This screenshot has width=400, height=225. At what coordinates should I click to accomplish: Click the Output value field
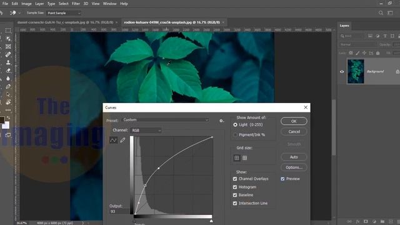119,211
